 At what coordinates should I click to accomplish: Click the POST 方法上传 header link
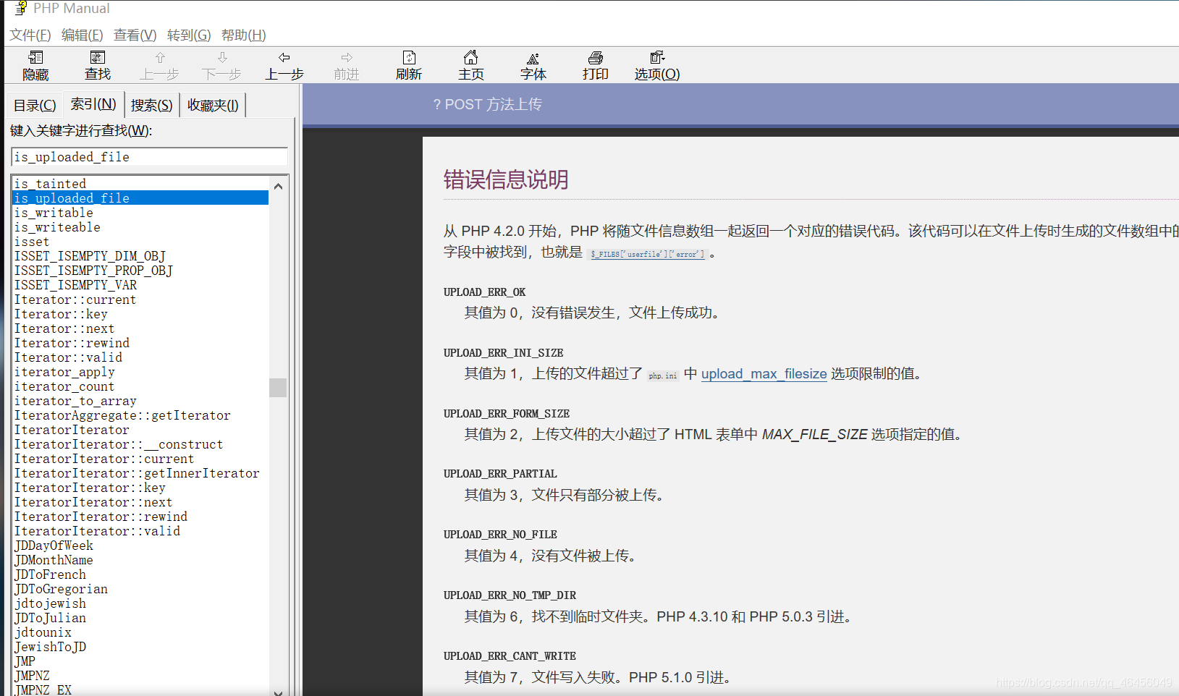[x=487, y=104]
